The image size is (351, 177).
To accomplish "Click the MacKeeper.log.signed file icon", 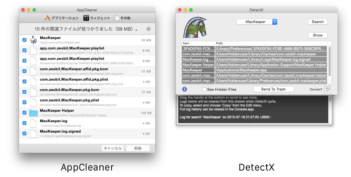I will [x=33, y=134].
